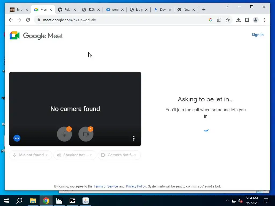Screen dimensions: 275x206
Task: Close the Meet tab
Action: (x=51, y=10)
